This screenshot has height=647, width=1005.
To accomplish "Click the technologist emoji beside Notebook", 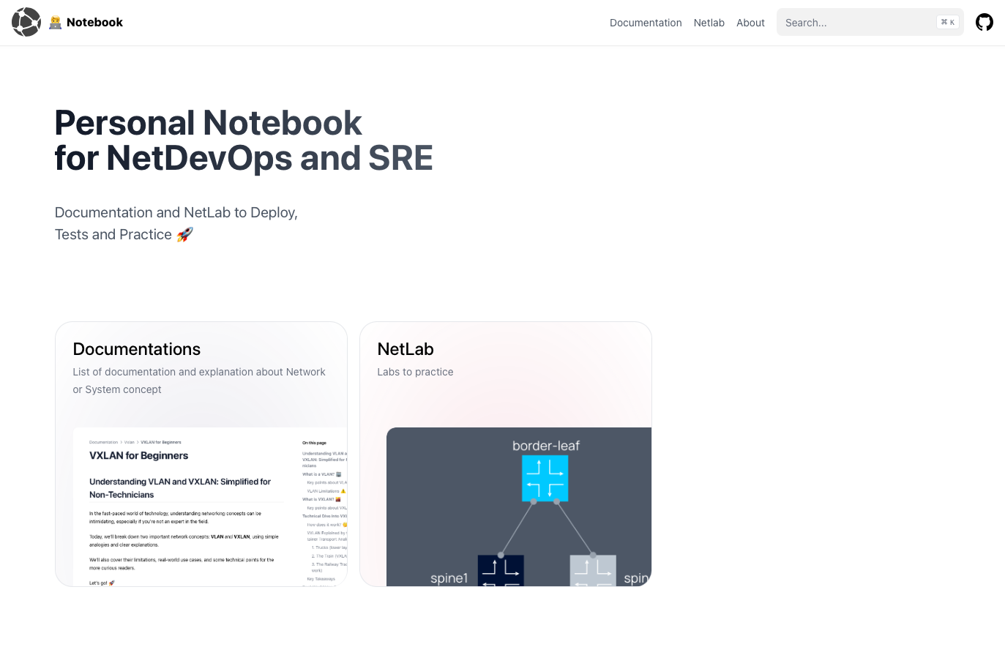I will tap(56, 23).
